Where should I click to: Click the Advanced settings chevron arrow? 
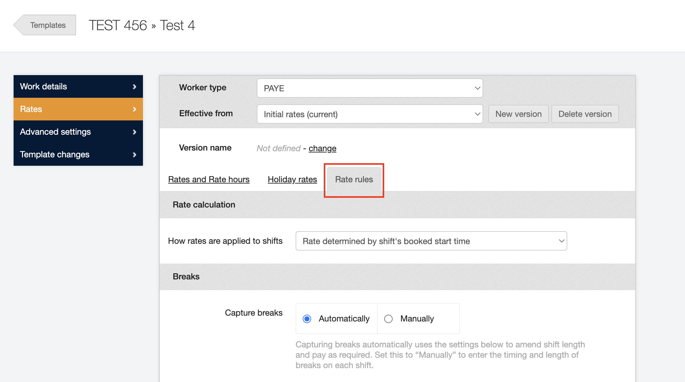(134, 132)
